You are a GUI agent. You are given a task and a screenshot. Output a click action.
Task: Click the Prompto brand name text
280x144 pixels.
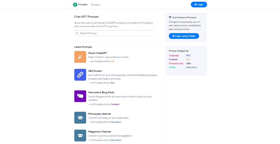coord(83,5)
